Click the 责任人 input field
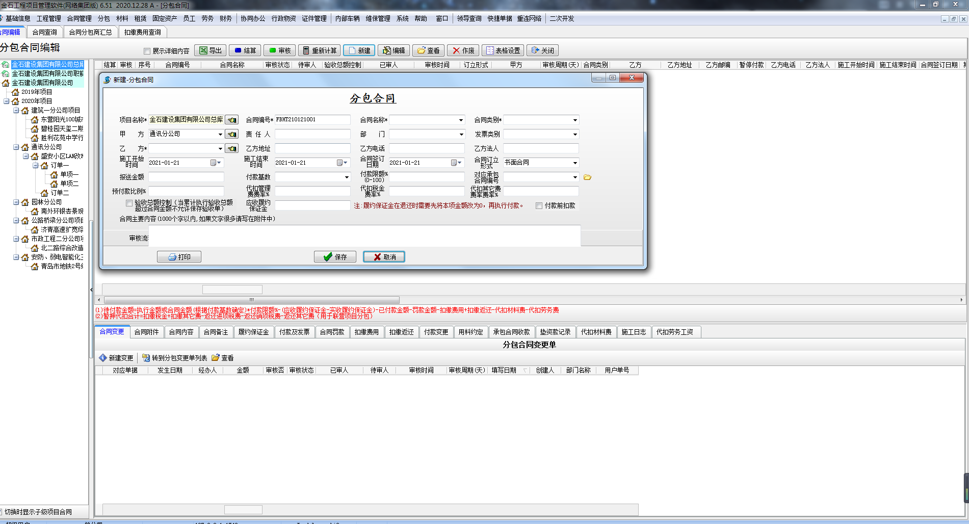Image resolution: width=969 pixels, height=524 pixels. [312, 134]
